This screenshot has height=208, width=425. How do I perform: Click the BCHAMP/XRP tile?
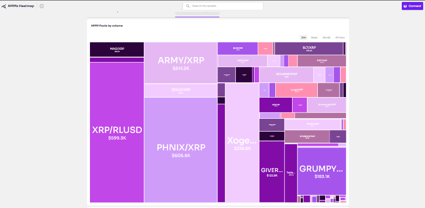pyautogui.click(x=287, y=74)
